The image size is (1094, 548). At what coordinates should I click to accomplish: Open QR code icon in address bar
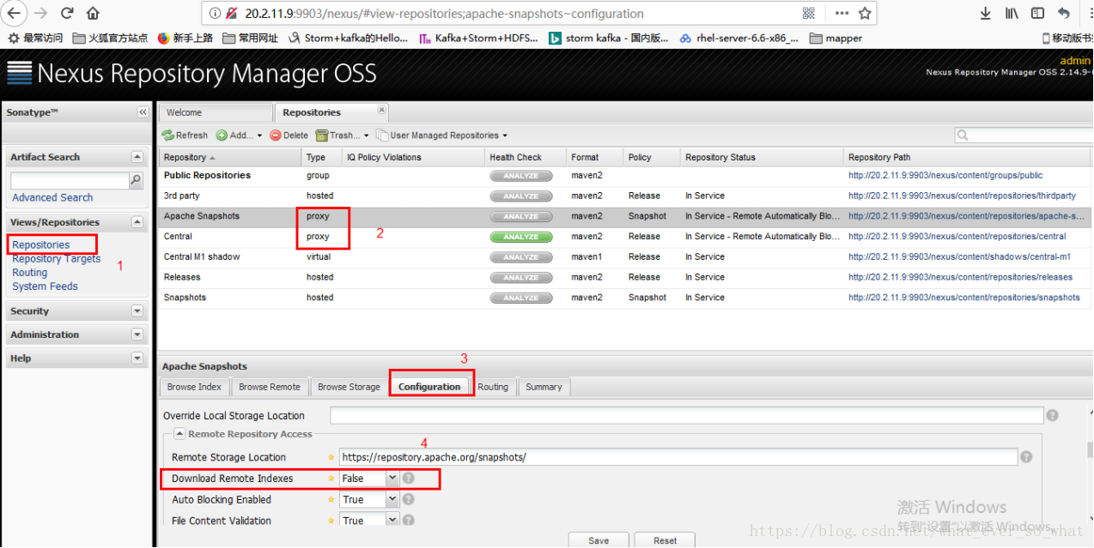[808, 13]
